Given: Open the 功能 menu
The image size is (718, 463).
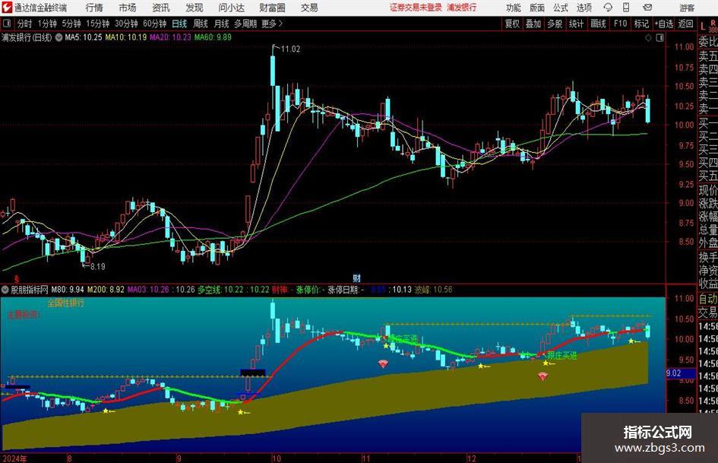Looking at the screenshot, I should pyautogui.click(x=514, y=8).
